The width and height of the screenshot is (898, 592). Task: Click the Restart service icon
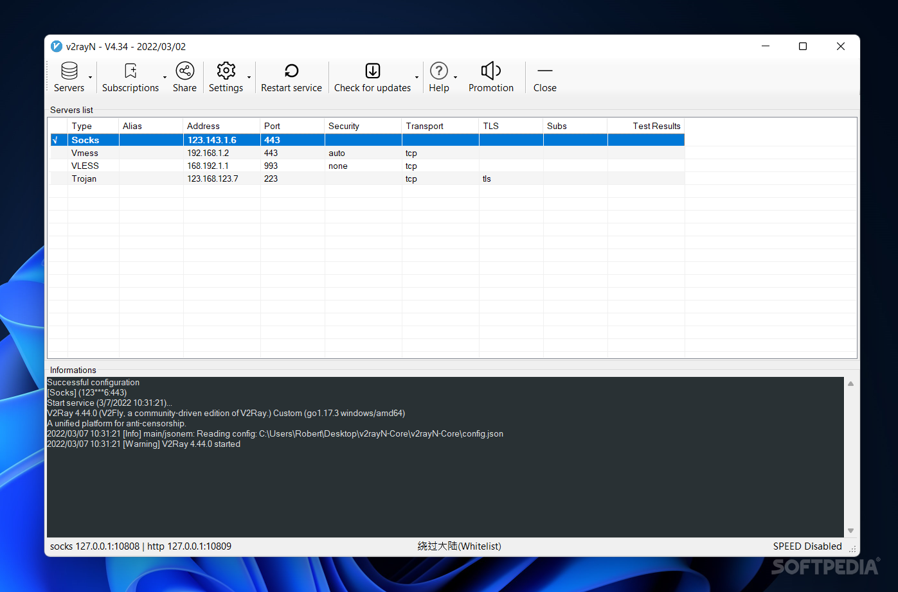point(291,71)
